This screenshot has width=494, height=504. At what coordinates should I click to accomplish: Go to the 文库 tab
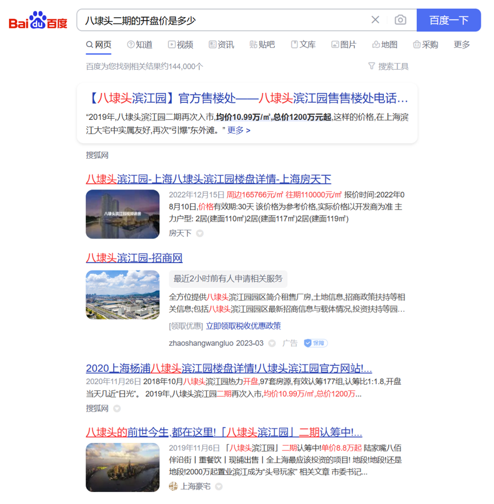pyautogui.click(x=303, y=45)
